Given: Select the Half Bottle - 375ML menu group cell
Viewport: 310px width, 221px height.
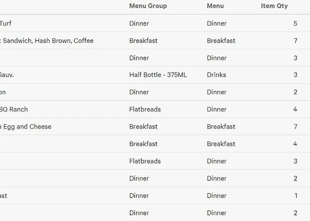Looking at the screenshot, I should tap(158, 75).
